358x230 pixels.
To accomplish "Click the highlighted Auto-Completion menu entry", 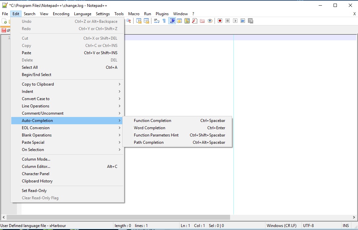I will [x=67, y=121].
